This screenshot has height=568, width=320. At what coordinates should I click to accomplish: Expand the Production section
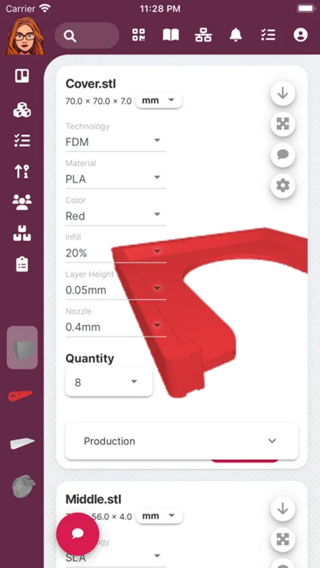click(182, 441)
